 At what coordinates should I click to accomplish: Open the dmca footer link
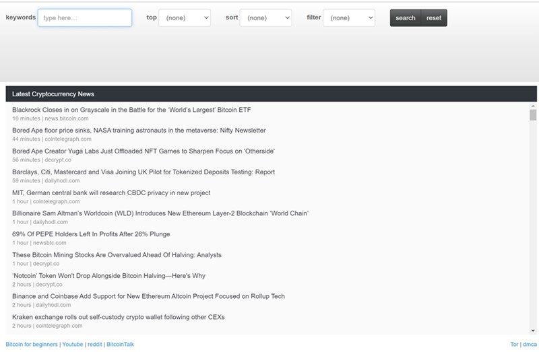(x=530, y=345)
